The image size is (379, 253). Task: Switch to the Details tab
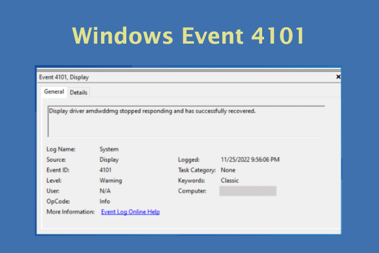78,92
